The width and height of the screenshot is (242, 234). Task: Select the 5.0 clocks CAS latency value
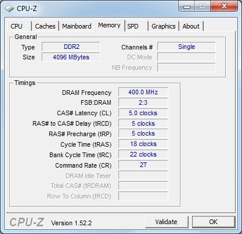click(x=143, y=113)
